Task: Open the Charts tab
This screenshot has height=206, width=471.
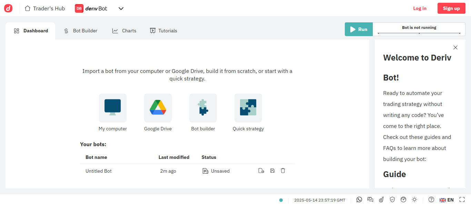Action: coord(124,31)
